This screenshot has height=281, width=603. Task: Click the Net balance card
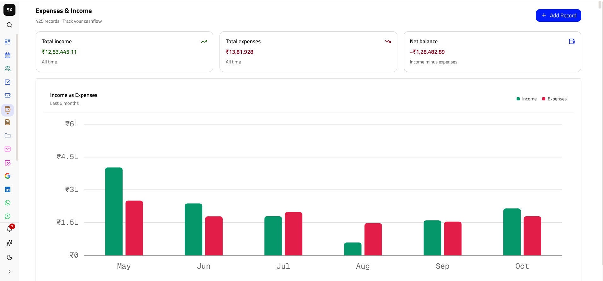[492, 51]
